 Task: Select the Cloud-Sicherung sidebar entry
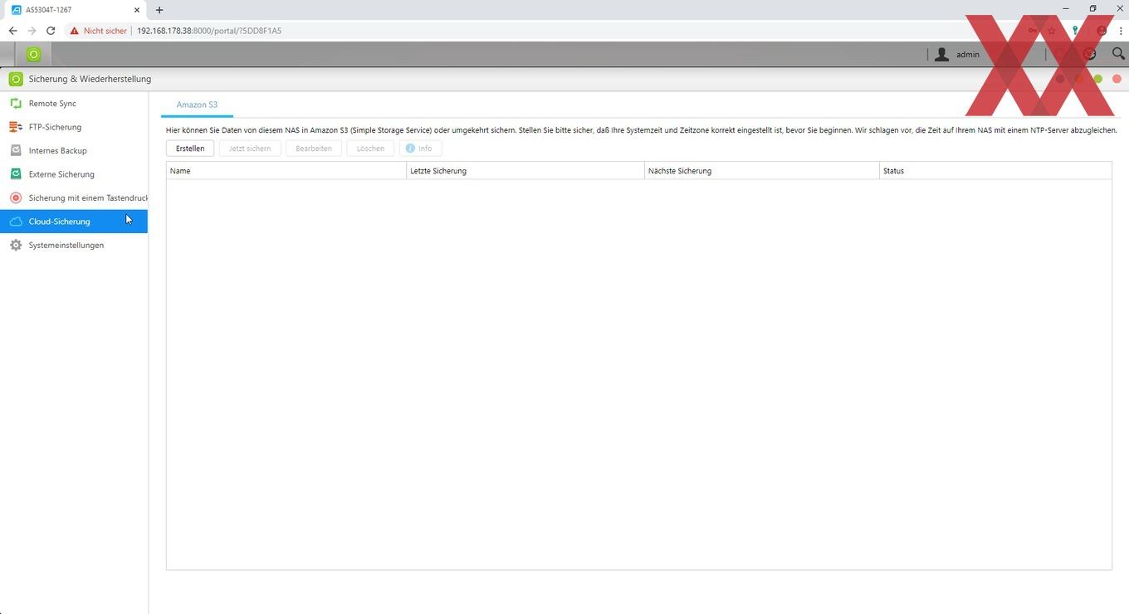[x=74, y=222]
